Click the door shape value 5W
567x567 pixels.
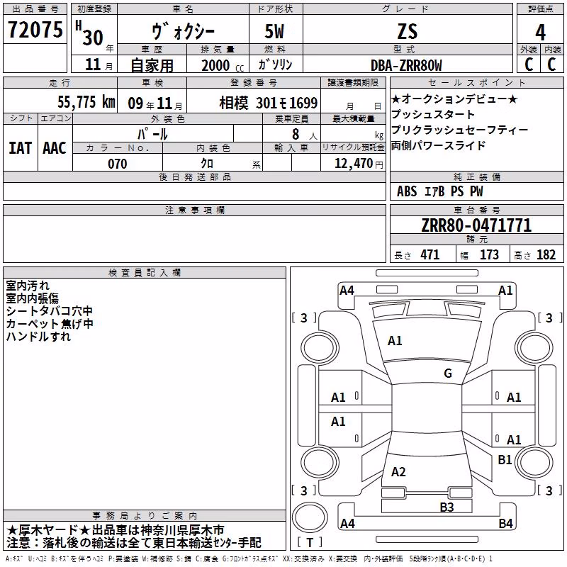tap(275, 31)
